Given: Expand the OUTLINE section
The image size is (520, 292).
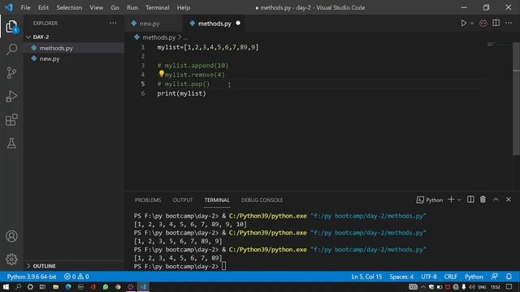Looking at the screenshot, I should pyautogui.click(x=74, y=266).
